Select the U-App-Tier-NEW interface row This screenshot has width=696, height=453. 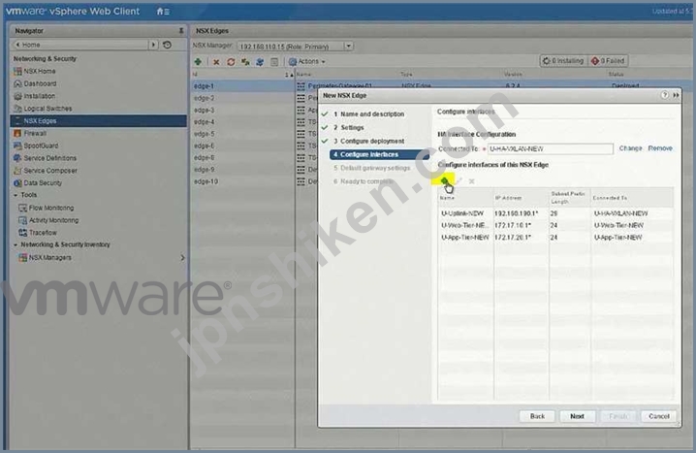pos(555,238)
